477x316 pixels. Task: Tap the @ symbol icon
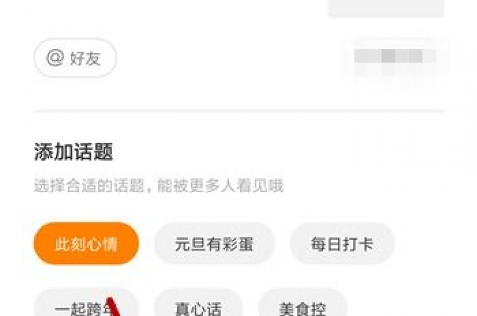coord(55,58)
